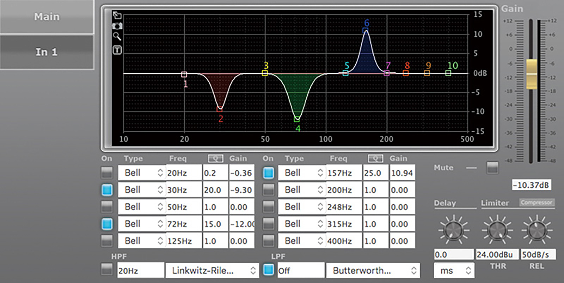Viewport: 564px width, 283px height.
Task: Switch to the In 1 tab
Action: coord(47,52)
